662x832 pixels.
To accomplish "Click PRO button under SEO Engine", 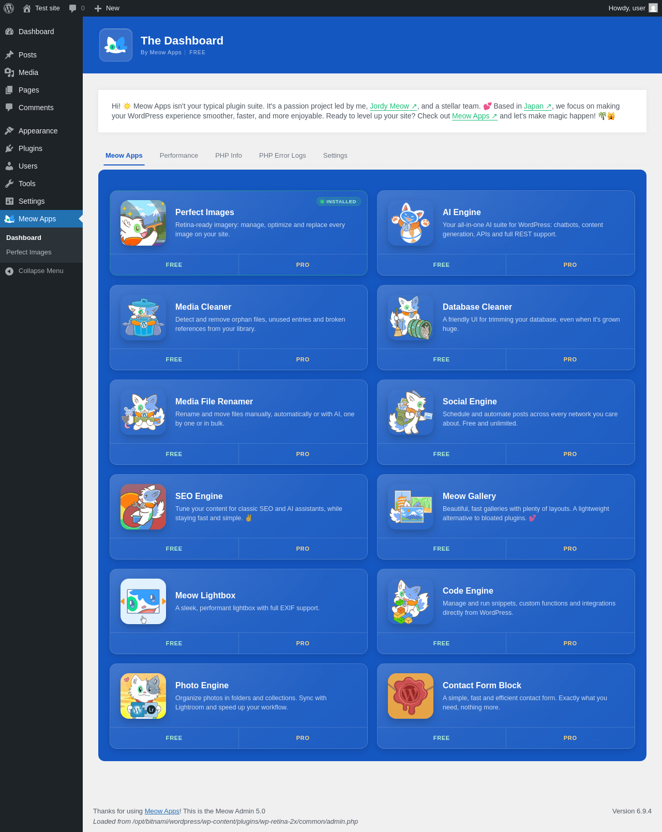I will [303, 549].
